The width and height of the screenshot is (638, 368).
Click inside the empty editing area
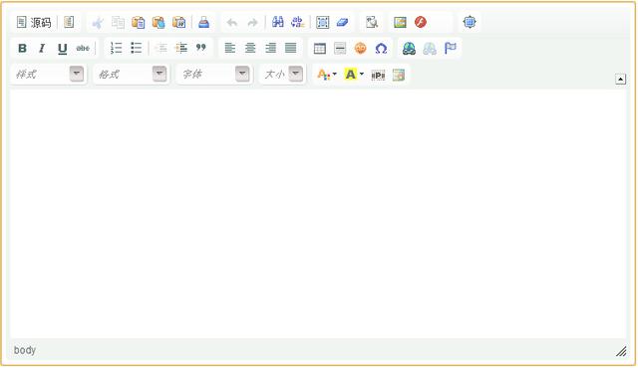318,214
